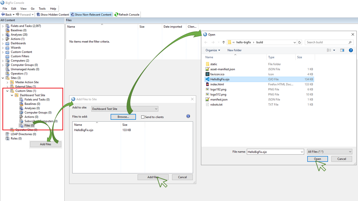Click the help icon in Open dialog
This screenshot has height=201, width=358.
[351, 50]
